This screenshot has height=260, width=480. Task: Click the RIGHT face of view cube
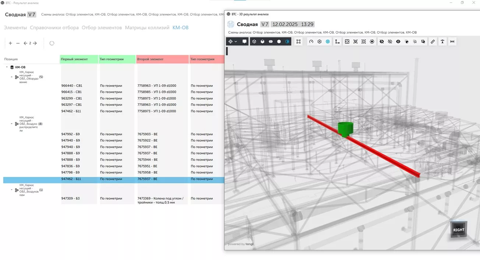459,230
